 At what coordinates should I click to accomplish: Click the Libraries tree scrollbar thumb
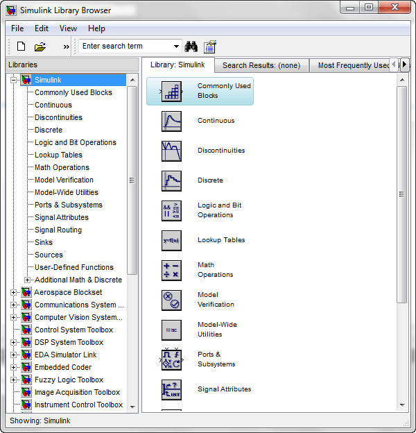pos(132,180)
